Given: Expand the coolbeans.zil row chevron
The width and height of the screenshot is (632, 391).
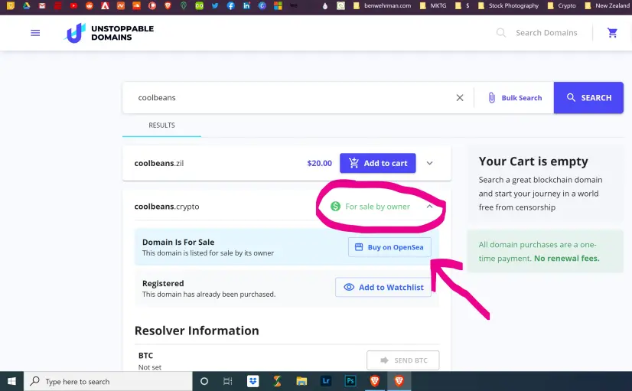Looking at the screenshot, I should [x=430, y=163].
